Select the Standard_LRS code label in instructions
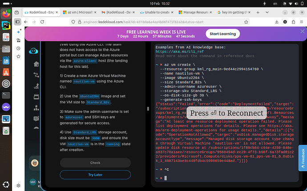This screenshot has height=191, width=307. (x=85, y=132)
